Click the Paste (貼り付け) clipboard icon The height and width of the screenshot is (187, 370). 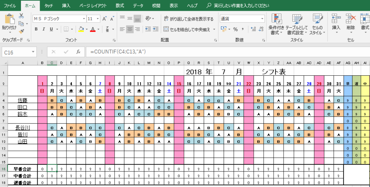click(x=9, y=19)
